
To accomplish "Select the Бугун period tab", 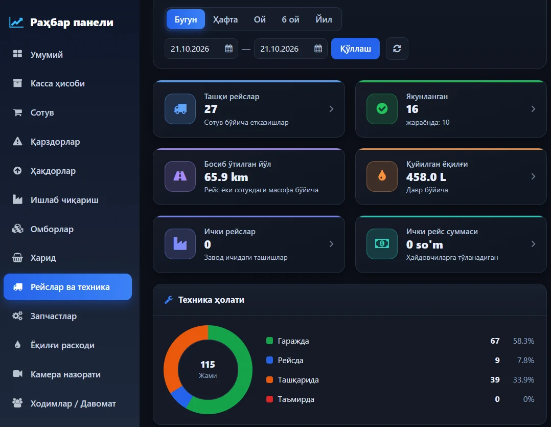I will (186, 19).
